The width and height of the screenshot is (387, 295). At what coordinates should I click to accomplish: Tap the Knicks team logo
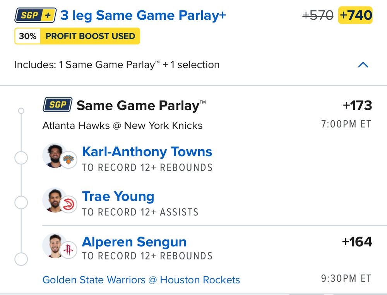(x=68, y=160)
